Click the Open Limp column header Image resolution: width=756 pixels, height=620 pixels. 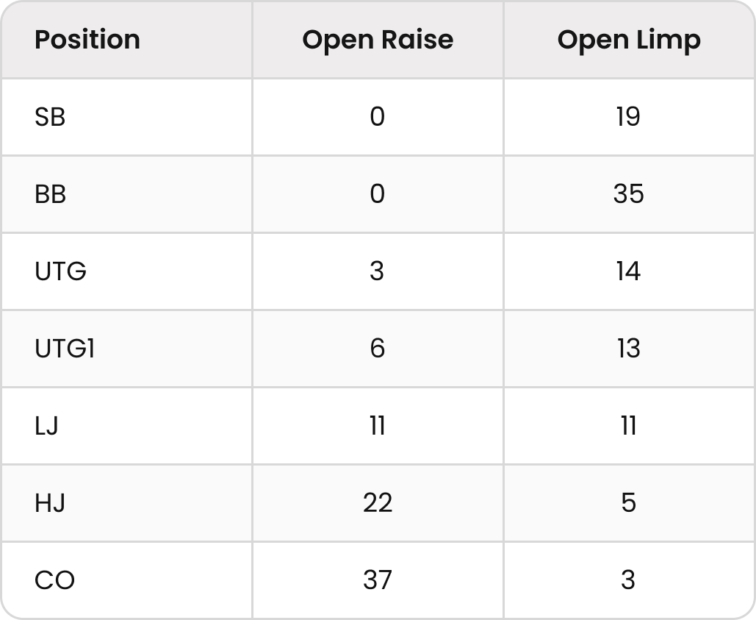click(x=629, y=40)
